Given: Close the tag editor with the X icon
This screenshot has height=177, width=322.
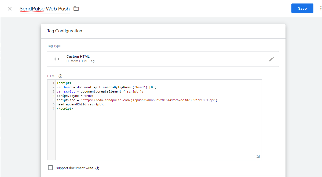Looking at the screenshot, I should click(x=10, y=9).
